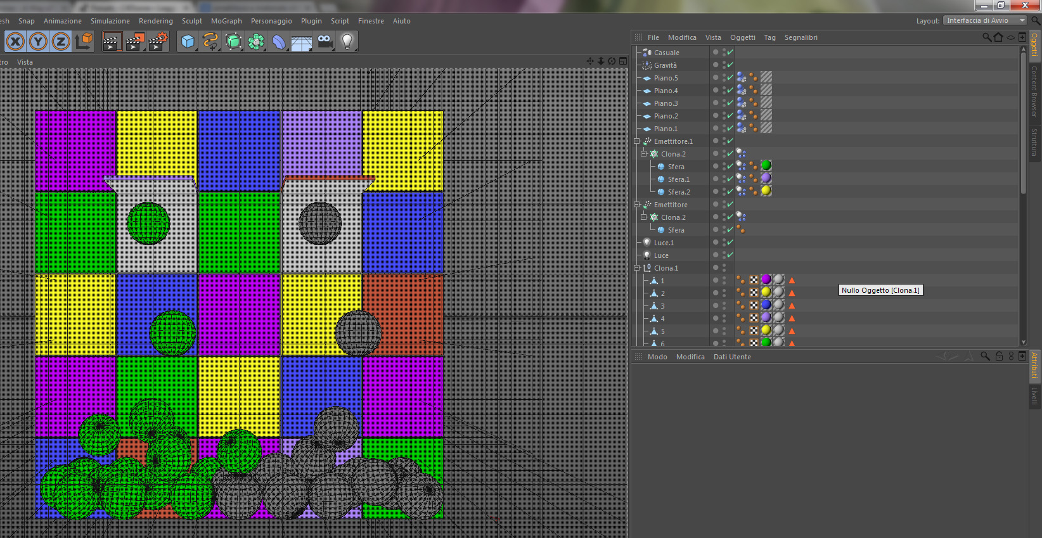This screenshot has width=1042, height=538.
Task: Open the Object Manager Tag menu
Action: (x=769, y=37)
